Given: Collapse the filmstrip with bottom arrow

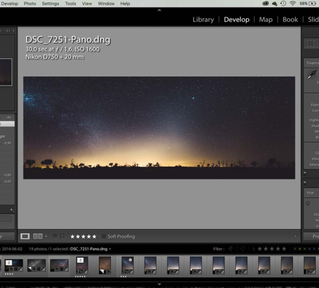Looking at the screenshot, I should click(159, 284).
